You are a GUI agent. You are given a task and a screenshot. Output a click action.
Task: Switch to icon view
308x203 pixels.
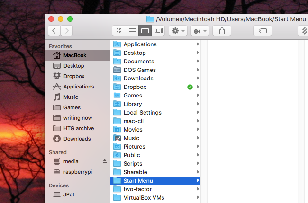pyautogui.click(x=119, y=31)
